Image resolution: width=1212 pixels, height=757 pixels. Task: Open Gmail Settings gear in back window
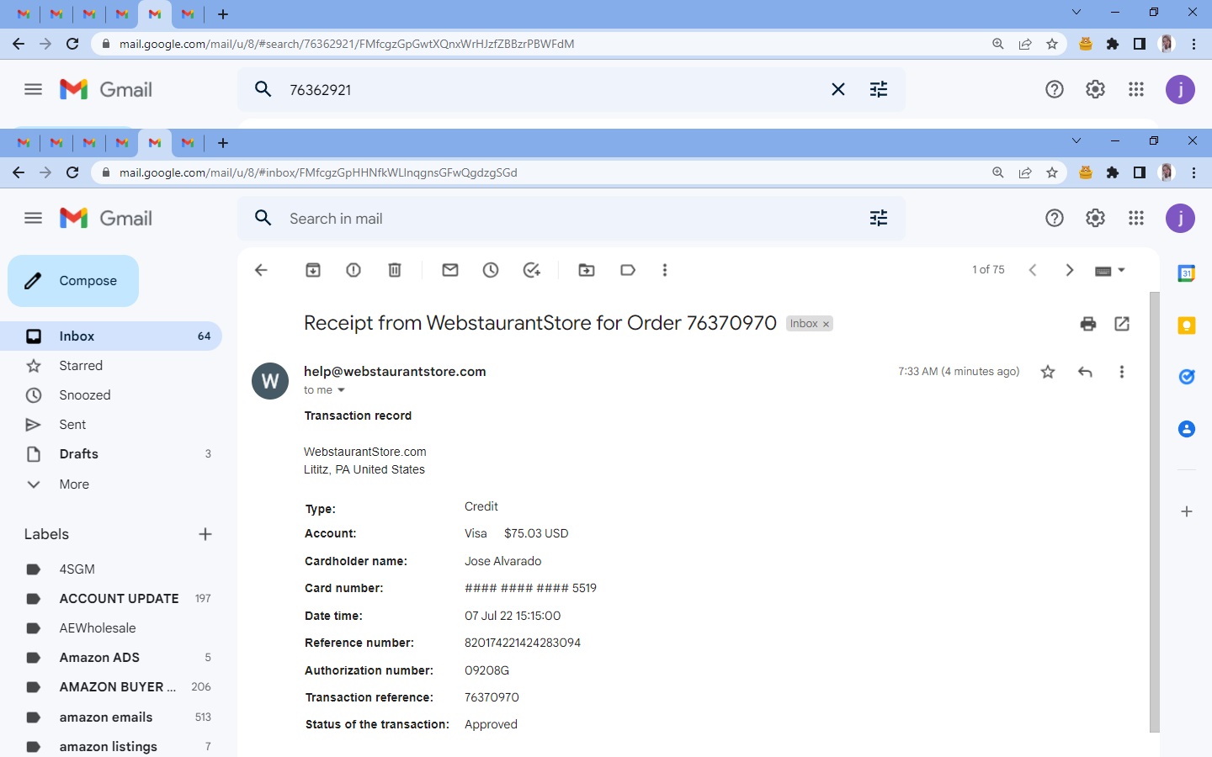click(x=1095, y=90)
